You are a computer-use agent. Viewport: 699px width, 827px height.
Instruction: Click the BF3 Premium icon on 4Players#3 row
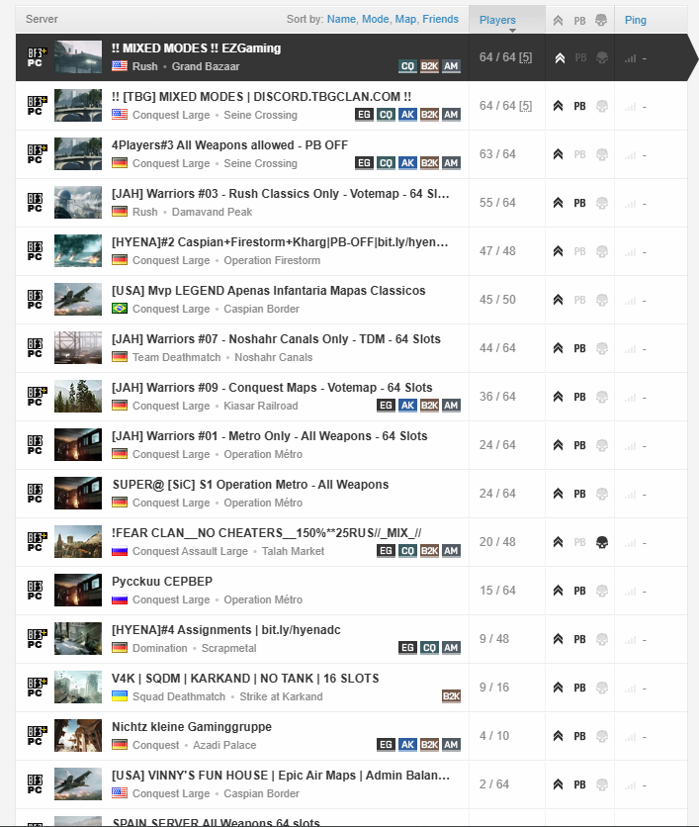[x=37, y=154]
